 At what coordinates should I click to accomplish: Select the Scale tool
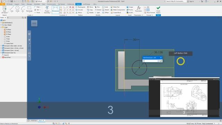[105, 7]
